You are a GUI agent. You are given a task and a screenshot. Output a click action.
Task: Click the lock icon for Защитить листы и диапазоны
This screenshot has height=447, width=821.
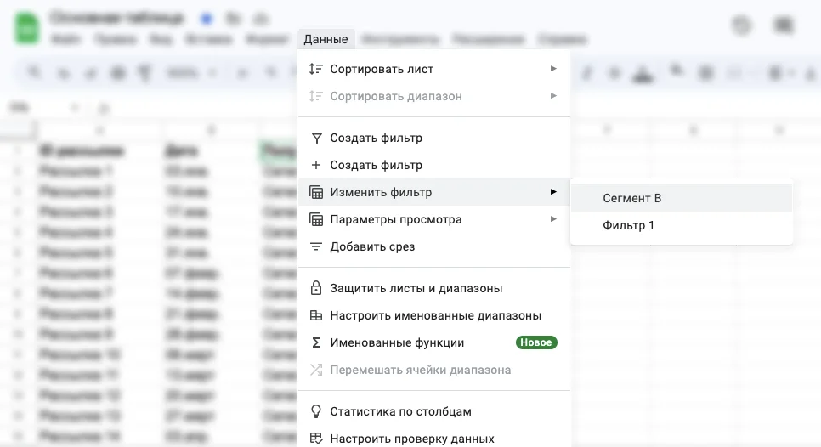316,288
